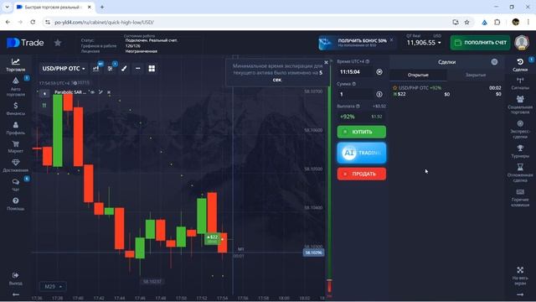The height and width of the screenshot is (302, 536).
Task: Open a new browser tab
Action: tap(102, 7)
